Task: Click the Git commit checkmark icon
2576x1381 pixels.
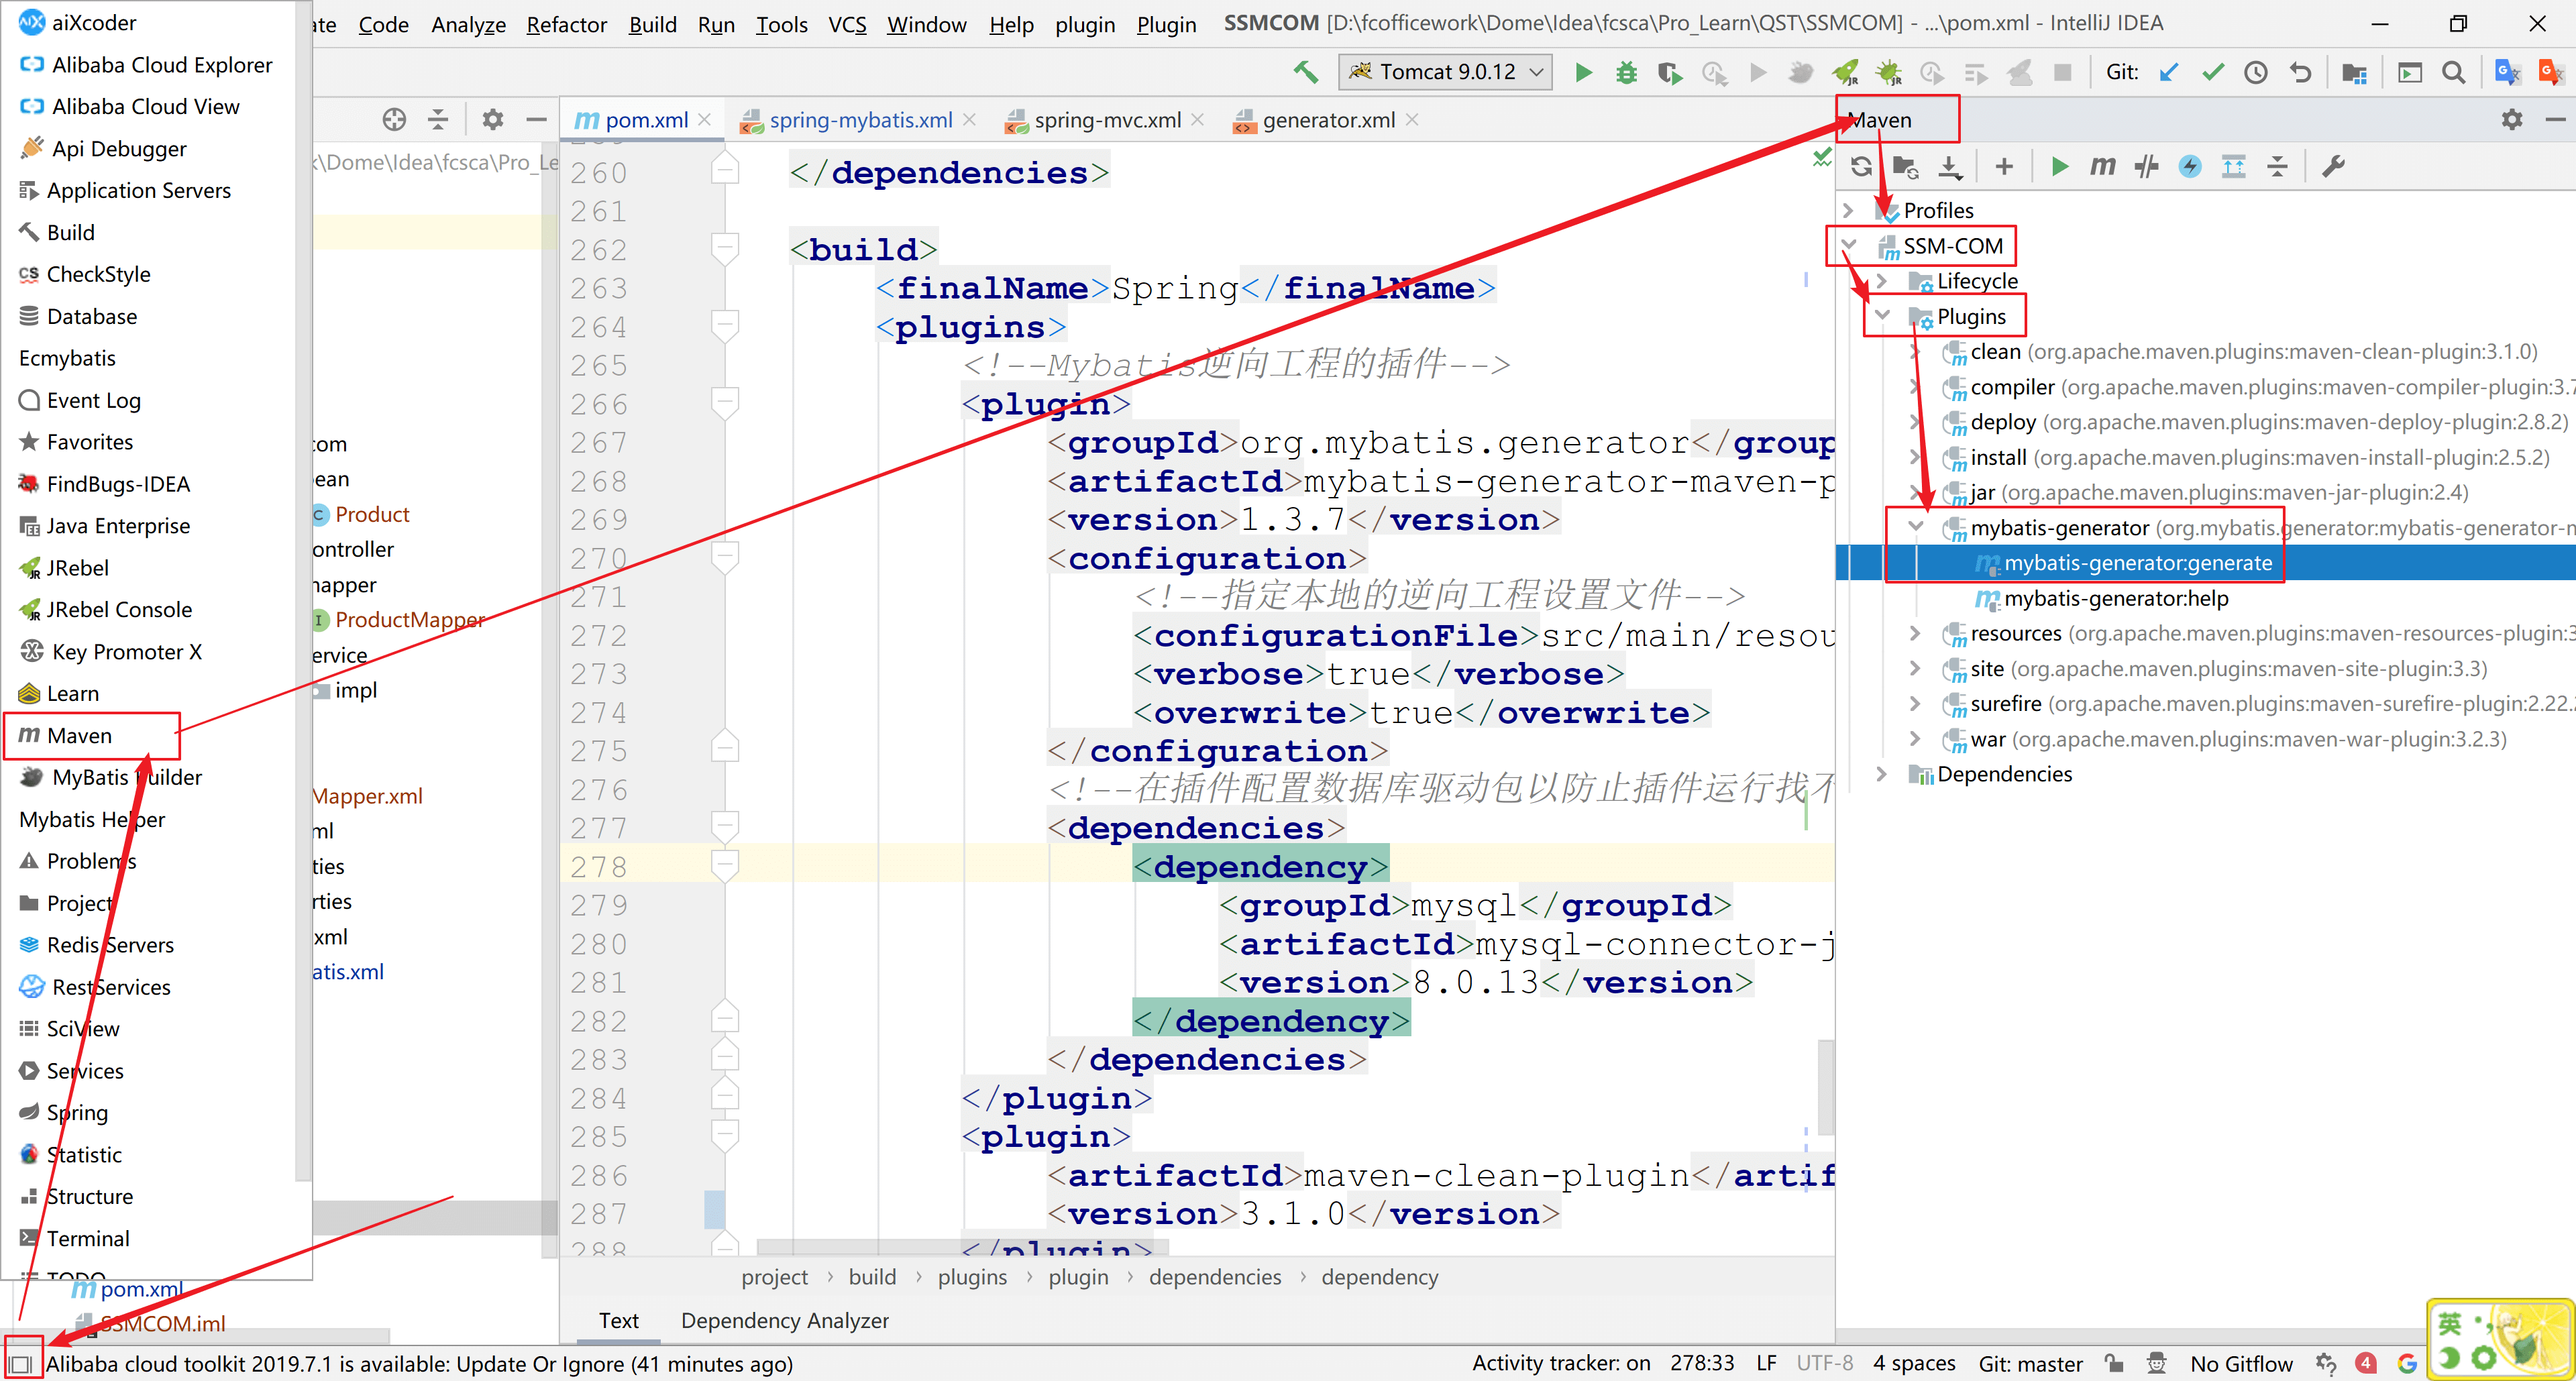Action: coord(2212,72)
